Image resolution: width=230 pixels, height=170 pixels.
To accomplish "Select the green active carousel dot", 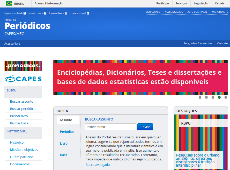I will pos(219,97).
